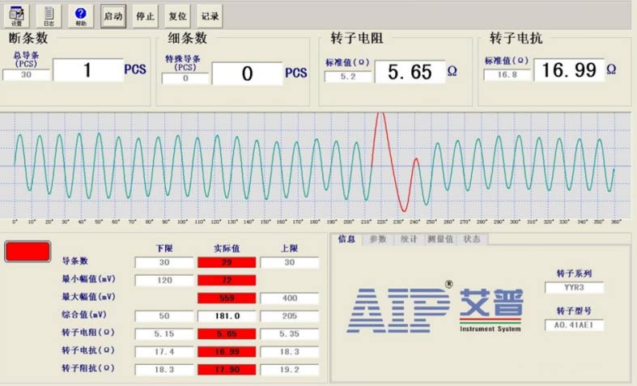The image size is (637, 386).
Task: Click the 记录 record button
Action: point(210,16)
